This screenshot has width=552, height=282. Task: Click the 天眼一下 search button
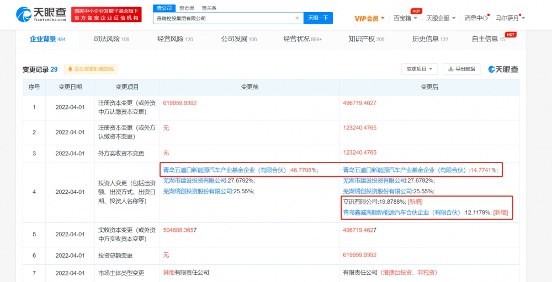[318, 18]
